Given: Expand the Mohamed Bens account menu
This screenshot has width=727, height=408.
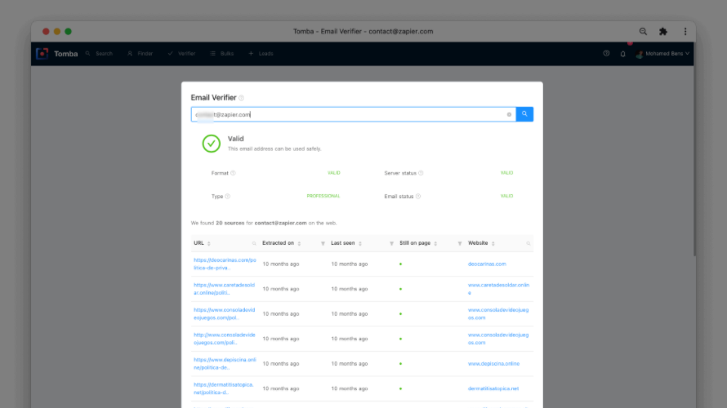Looking at the screenshot, I should tap(662, 54).
